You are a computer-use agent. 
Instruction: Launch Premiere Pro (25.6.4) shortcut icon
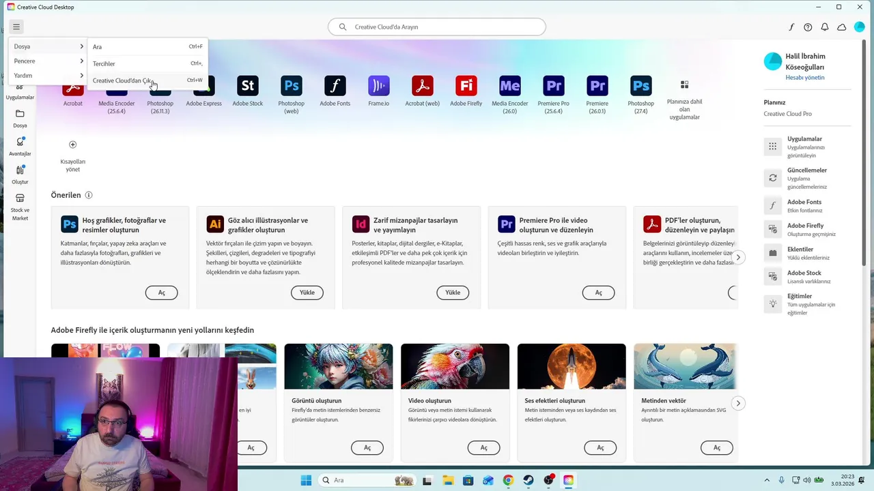[554, 86]
